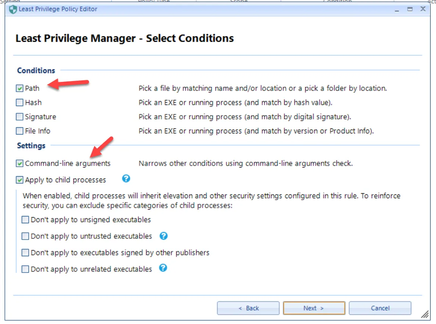
Task: Go back with the Back button
Action: 248,308
